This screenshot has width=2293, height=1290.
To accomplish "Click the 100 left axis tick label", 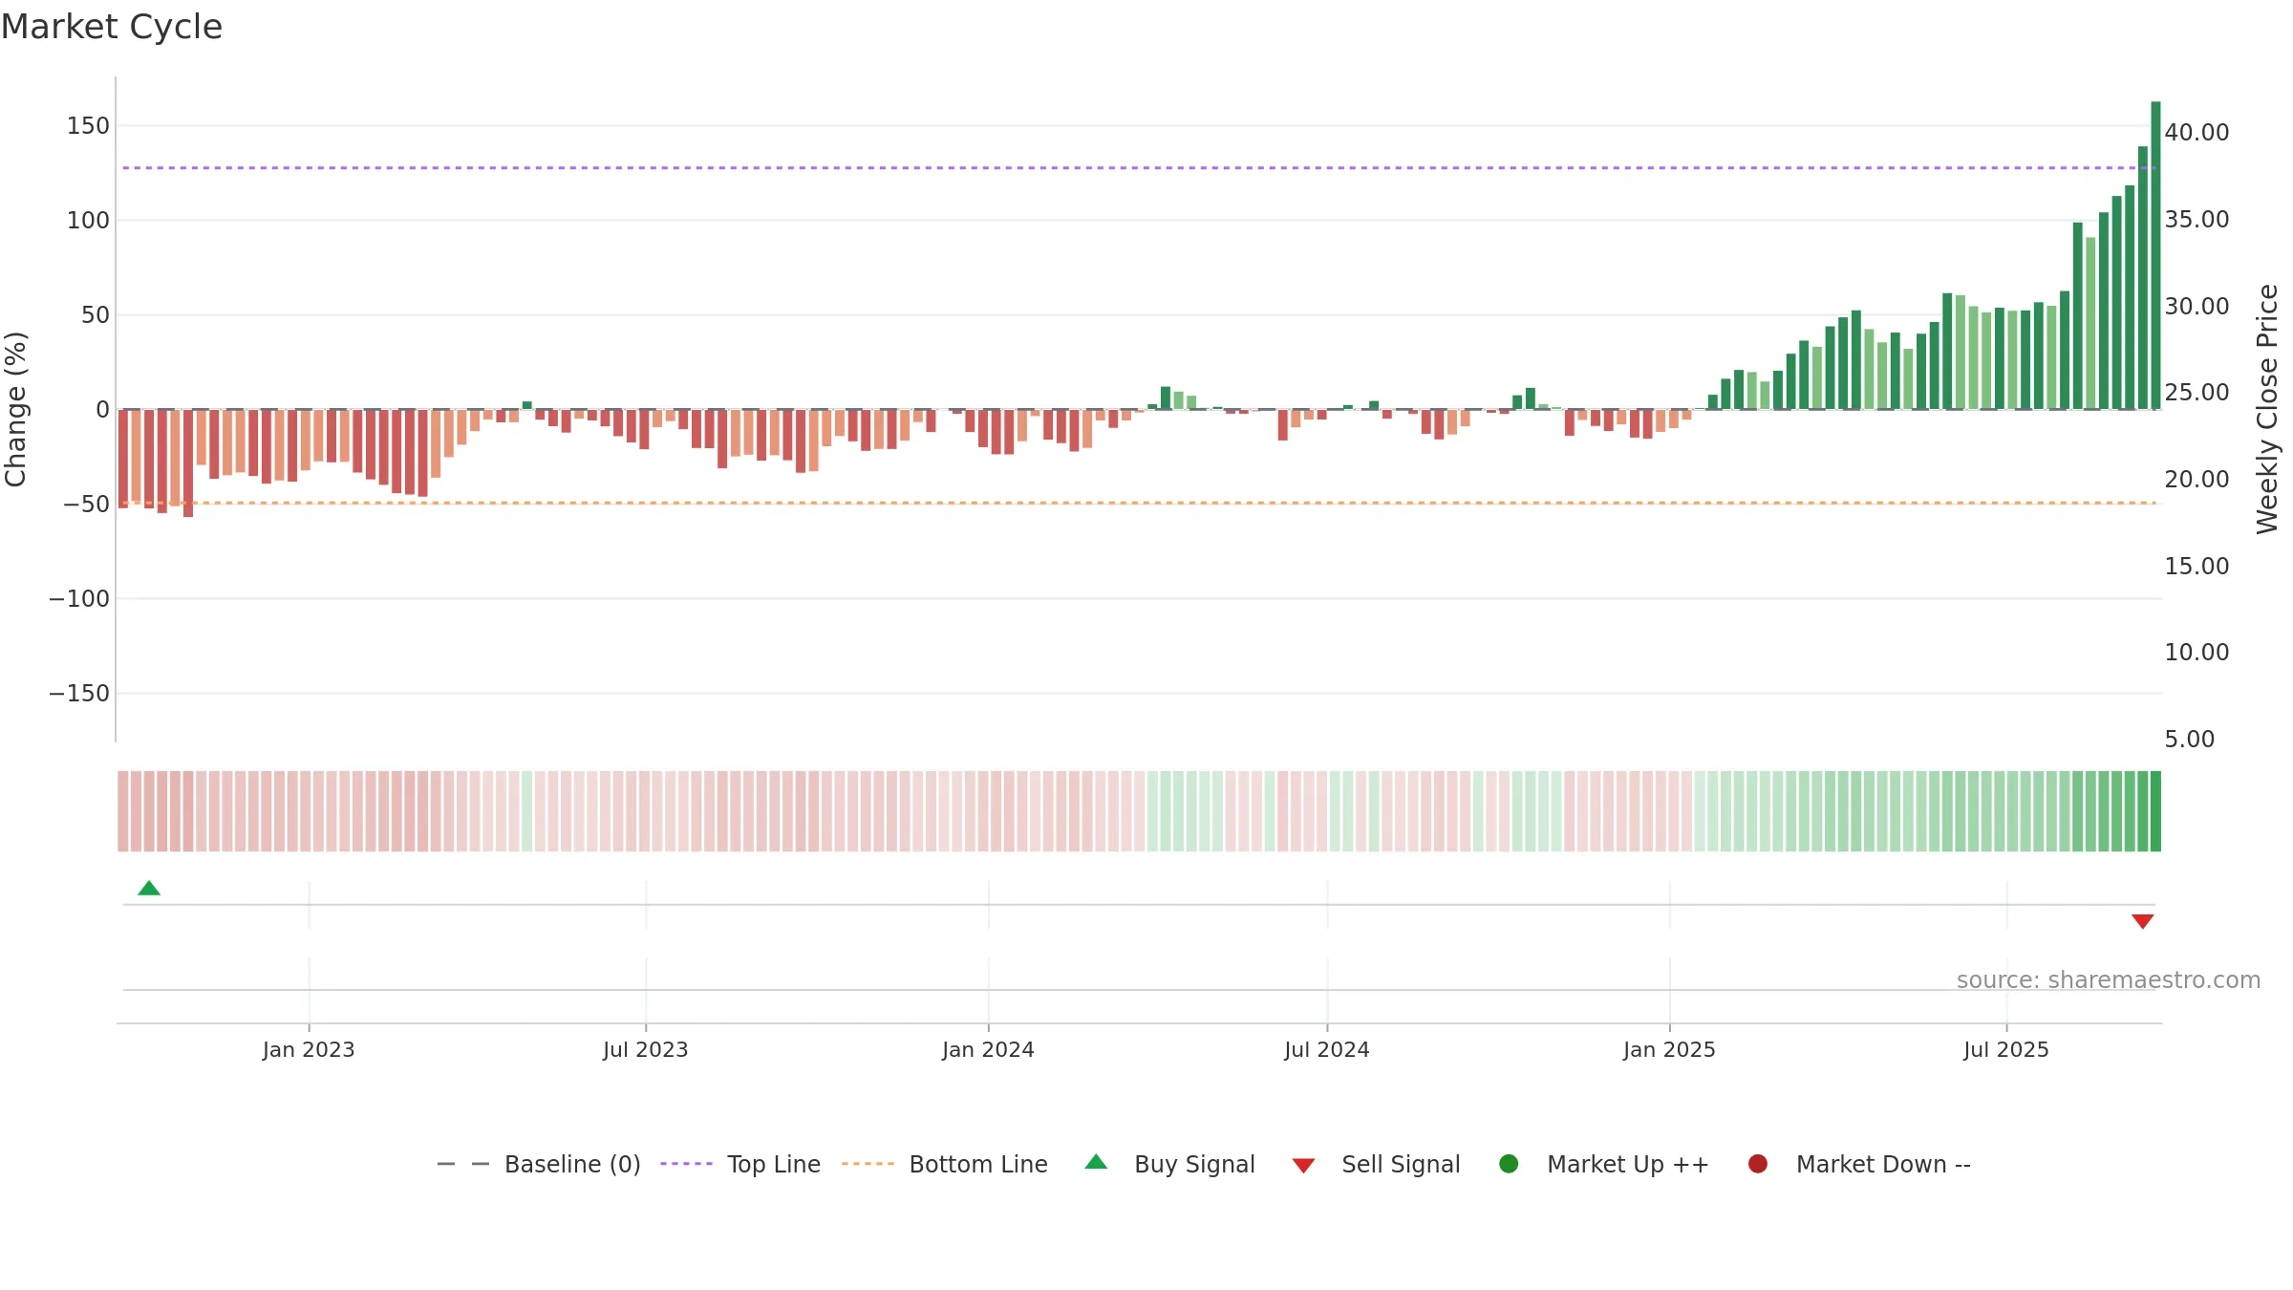I will [x=88, y=221].
